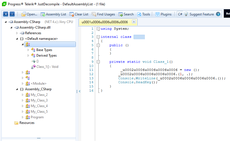Viewport: 230px width, 141px height.
Task: Click the blue info icon
Action: click(x=218, y=14)
